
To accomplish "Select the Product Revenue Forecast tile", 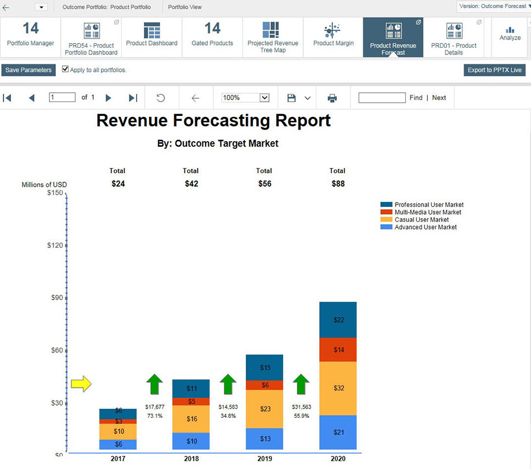I will pos(393,37).
